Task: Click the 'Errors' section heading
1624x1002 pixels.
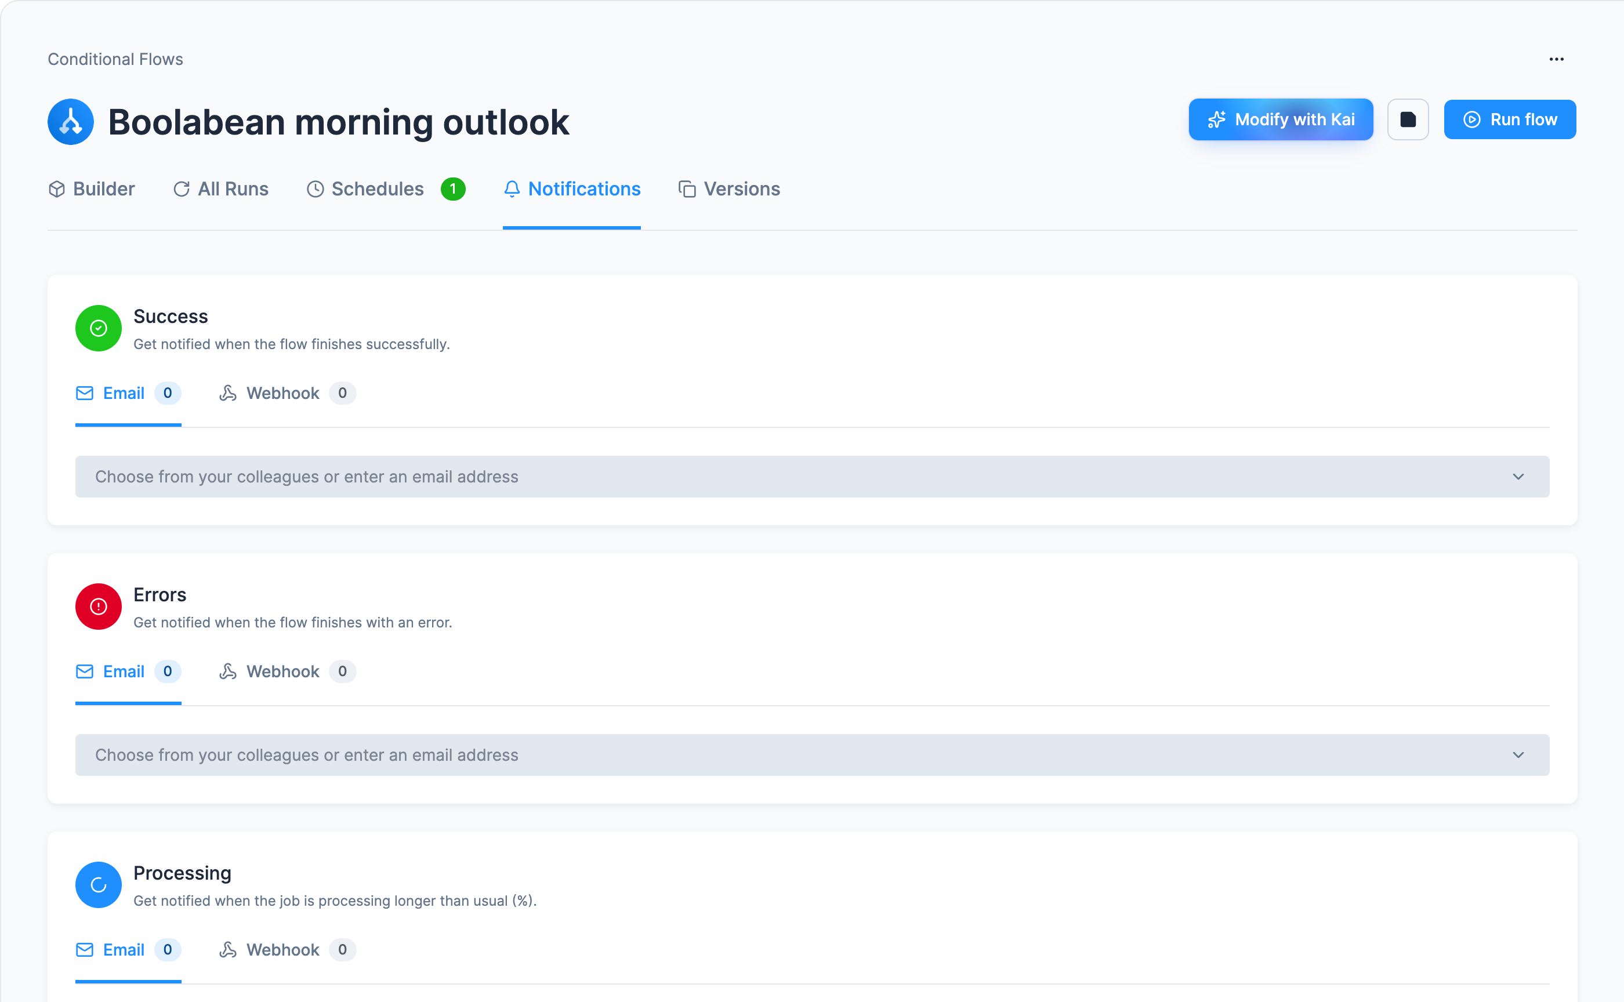Action: [159, 594]
